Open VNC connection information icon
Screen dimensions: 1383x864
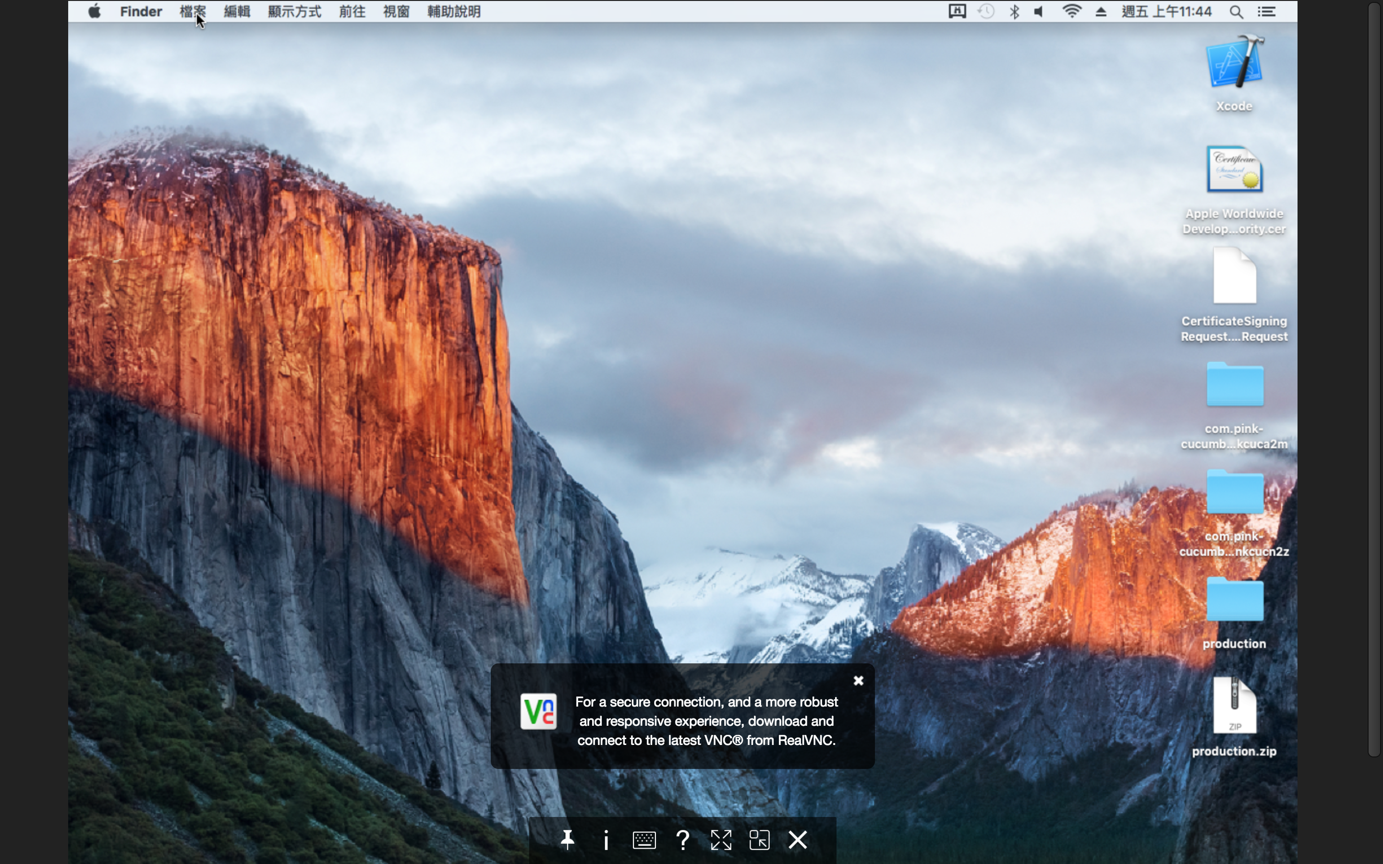tap(606, 840)
